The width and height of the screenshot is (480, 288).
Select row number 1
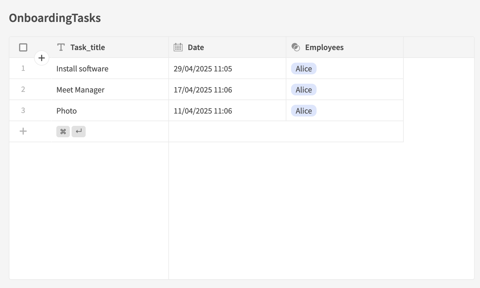pyautogui.click(x=23, y=68)
